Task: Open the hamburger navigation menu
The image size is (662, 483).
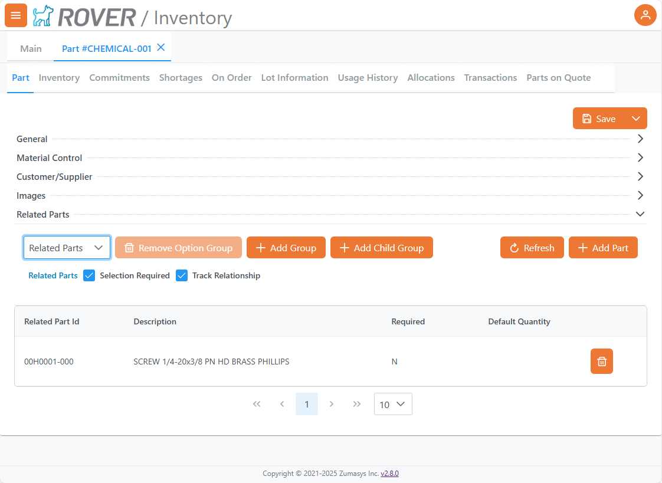Action: click(x=16, y=15)
